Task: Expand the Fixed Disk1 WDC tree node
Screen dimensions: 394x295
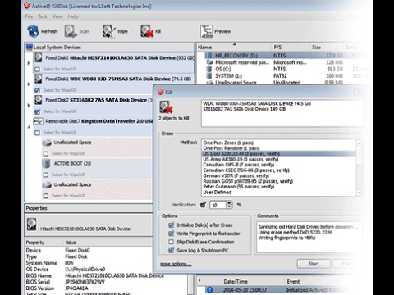Action: pos(29,84)
